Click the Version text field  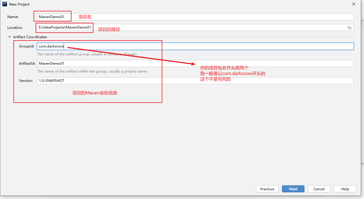tap(195, 81)
